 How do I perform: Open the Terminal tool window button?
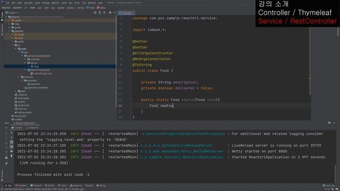coord(36,186)
